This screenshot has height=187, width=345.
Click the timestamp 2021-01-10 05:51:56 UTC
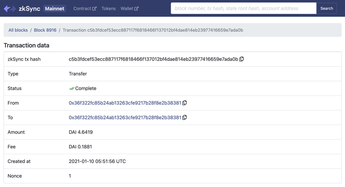click(97, 161)
